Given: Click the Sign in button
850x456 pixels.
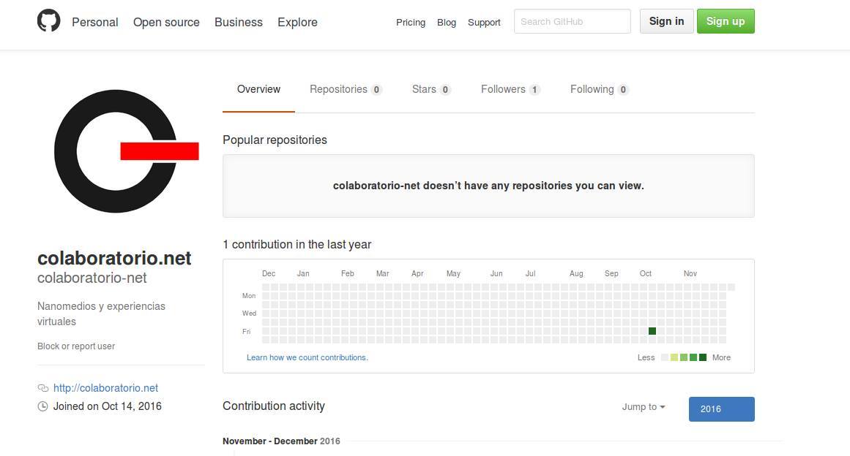Looking at the screenshot, I should [x=667, y=21].
